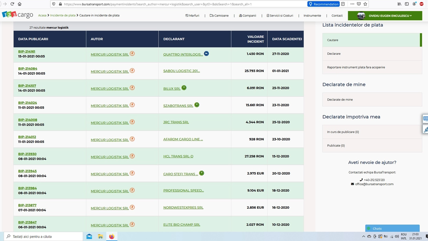Switch the ROU INTL keyboard language indicator
Image resolution: width=428 pixels, height=241 pixels.
tap(404, 237)
